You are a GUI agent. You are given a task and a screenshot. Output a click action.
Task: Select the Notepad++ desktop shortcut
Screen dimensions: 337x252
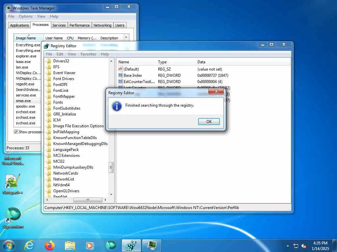click(x=13, y=184)
